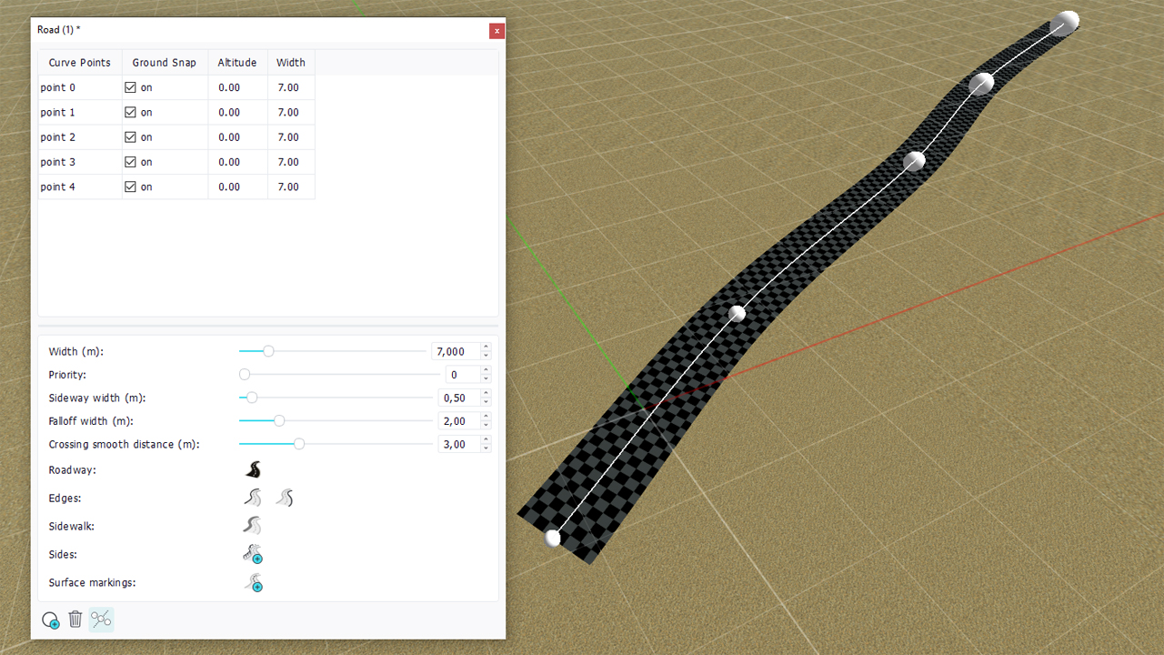Increase Priority using its up arrow
The height and width of the screenshot is (655, 1164).
tap(487, 370)
